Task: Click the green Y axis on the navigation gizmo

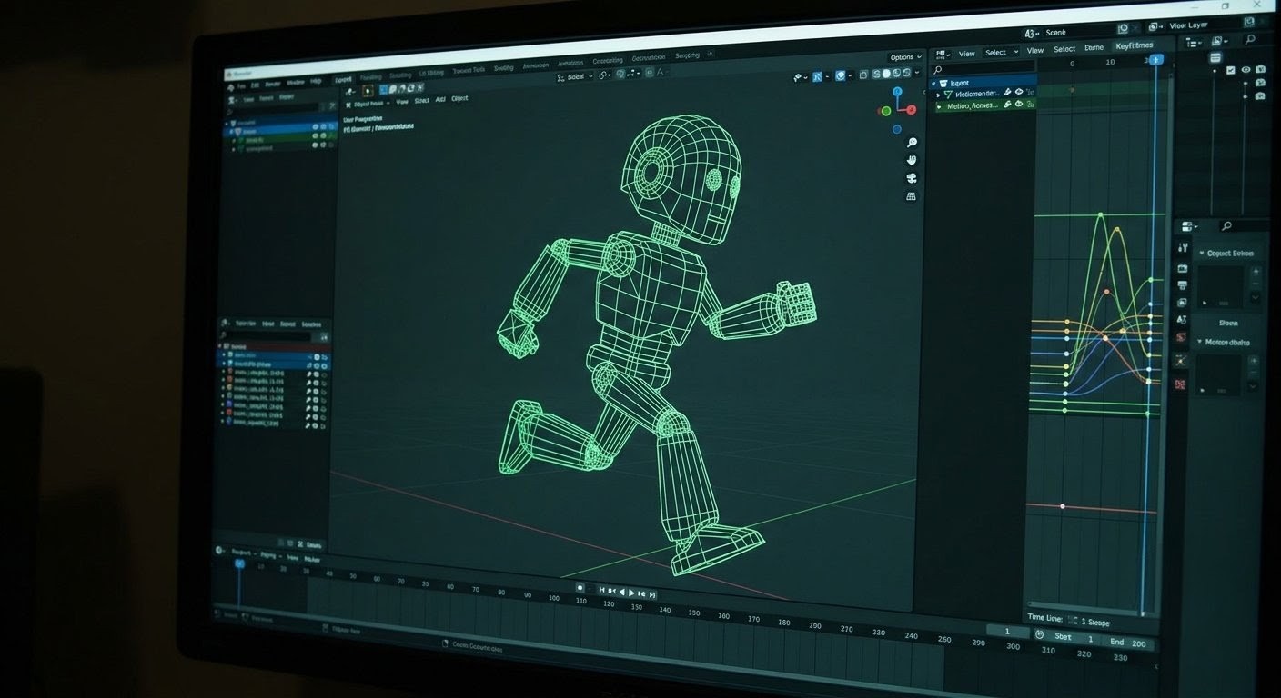Action: [886, 110]
